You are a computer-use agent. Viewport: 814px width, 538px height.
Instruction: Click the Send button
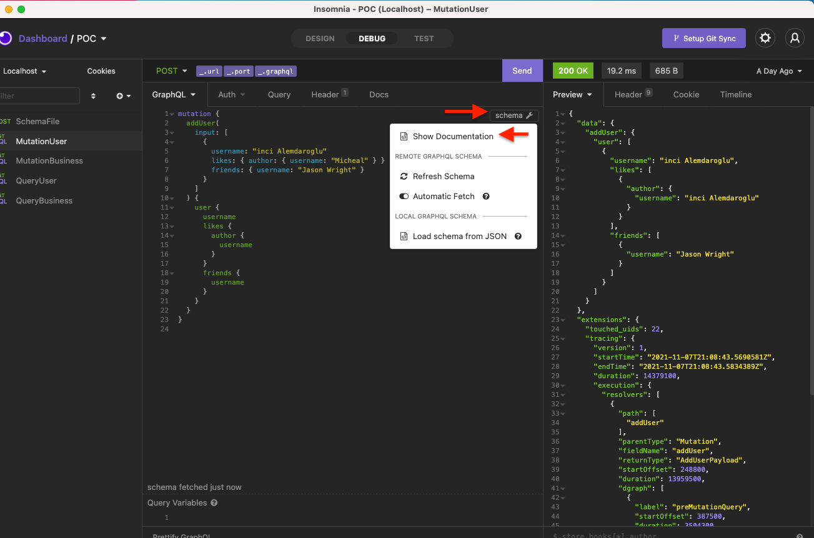pyautogui.click(x=522, y=71)
